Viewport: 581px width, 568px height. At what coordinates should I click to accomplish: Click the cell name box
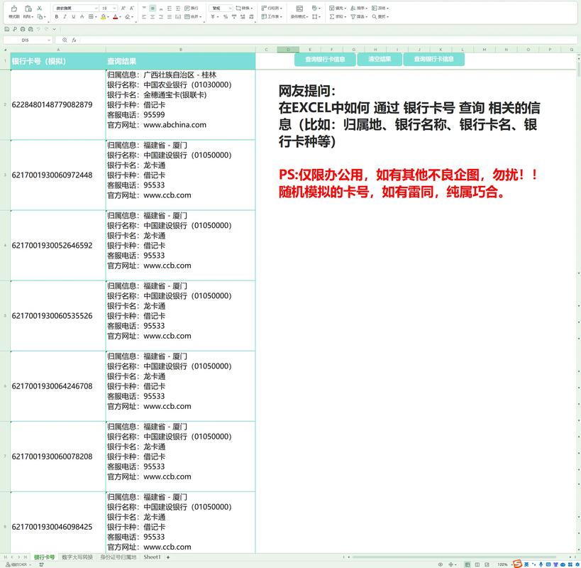pyautogui.click(x=26, y=40)
